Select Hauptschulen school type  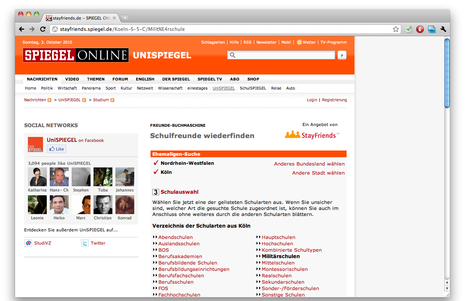[279, 237]
